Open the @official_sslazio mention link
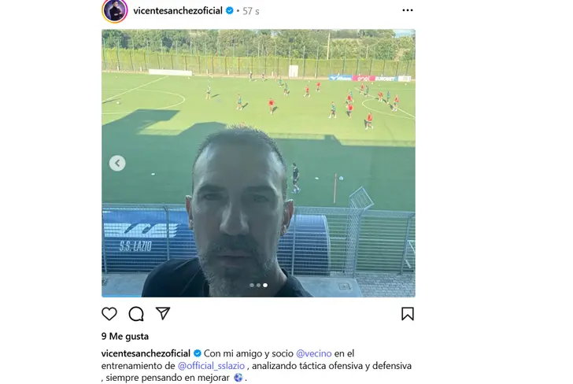Image resolution: width=573 pixels, height=384 pixels. point(211,366)
